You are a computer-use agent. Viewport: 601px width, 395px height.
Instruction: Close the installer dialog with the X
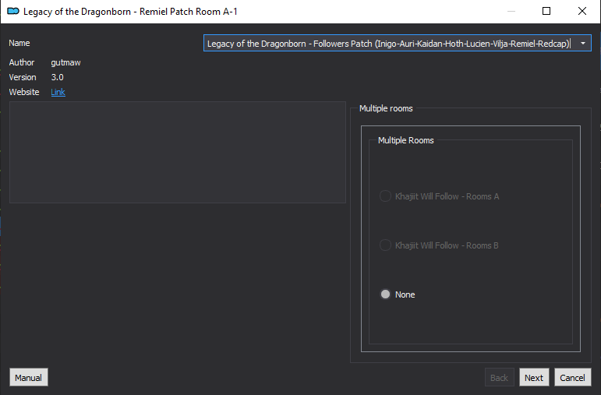tap(582, 11)
